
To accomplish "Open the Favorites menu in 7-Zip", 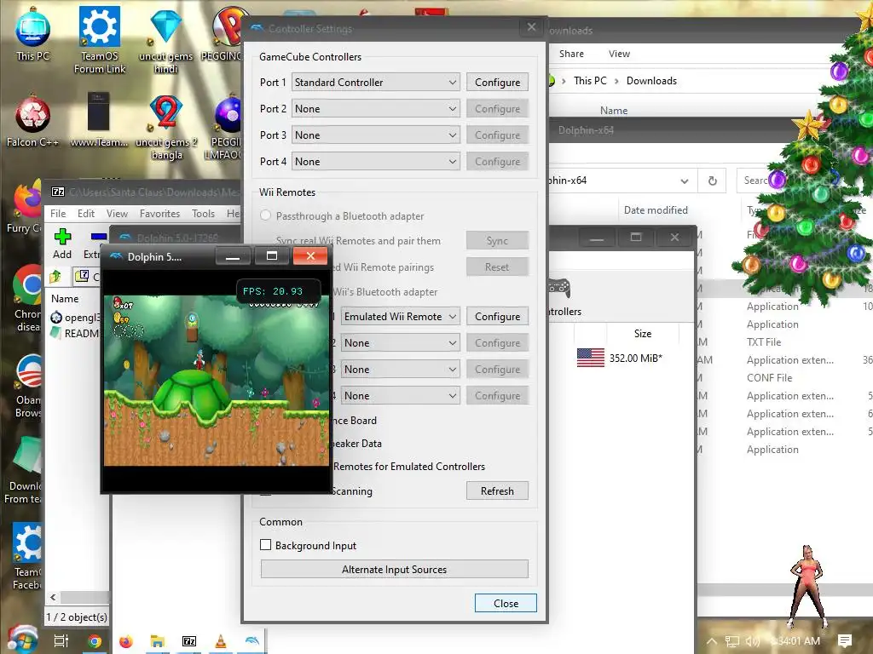I will pos(159,214).
